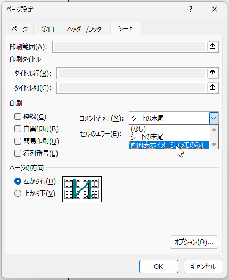Image resolution: width=229 pixels, height=280 pixels.
Task: Click the range picker icon for 印刷範囲
Action: point(212,46)
